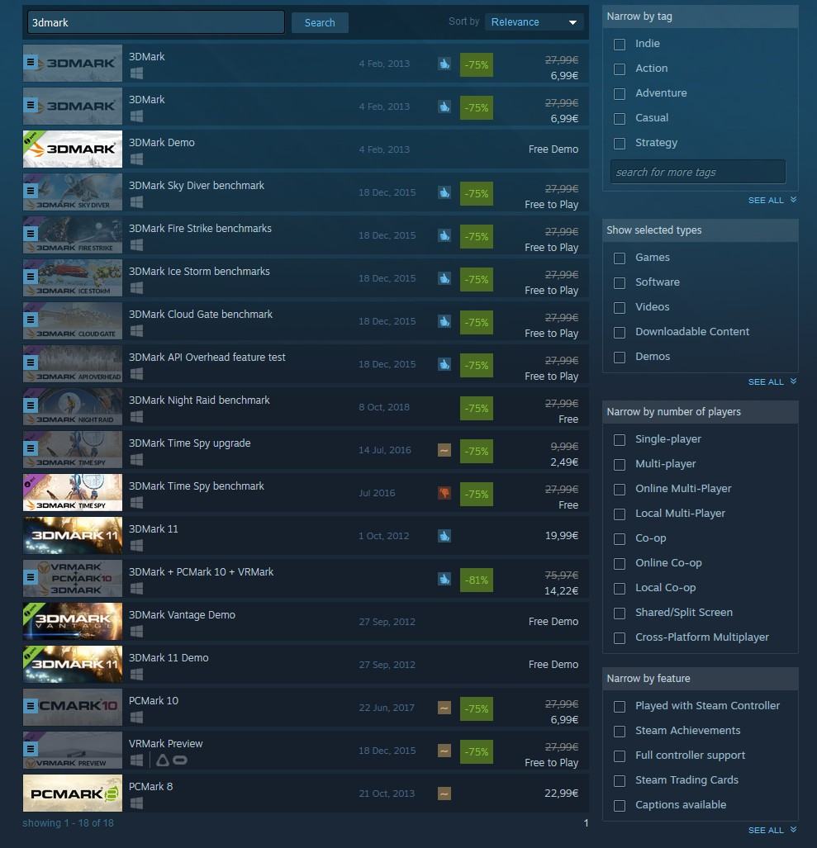
Task: Click the Windows icon under 3DMark + PCMark 10 + VRMark
Action: (x=137, y=589)
